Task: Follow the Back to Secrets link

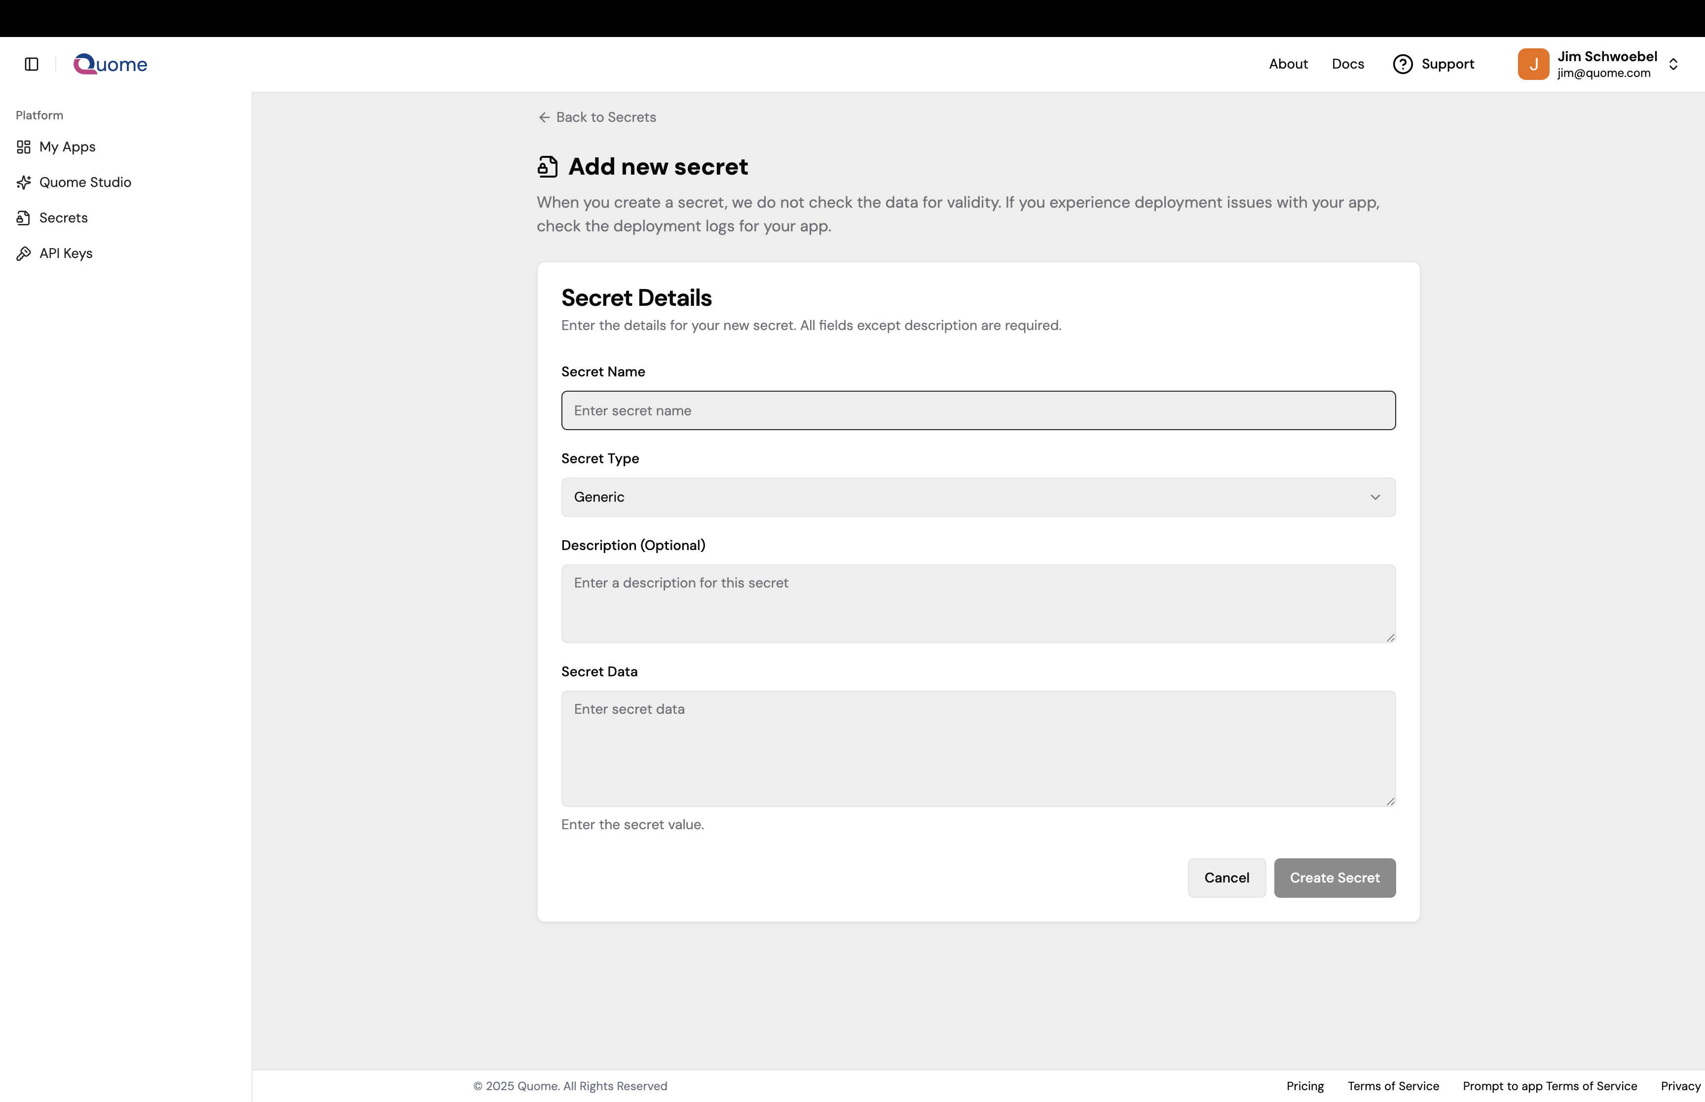Action: [x=605, y=116]
